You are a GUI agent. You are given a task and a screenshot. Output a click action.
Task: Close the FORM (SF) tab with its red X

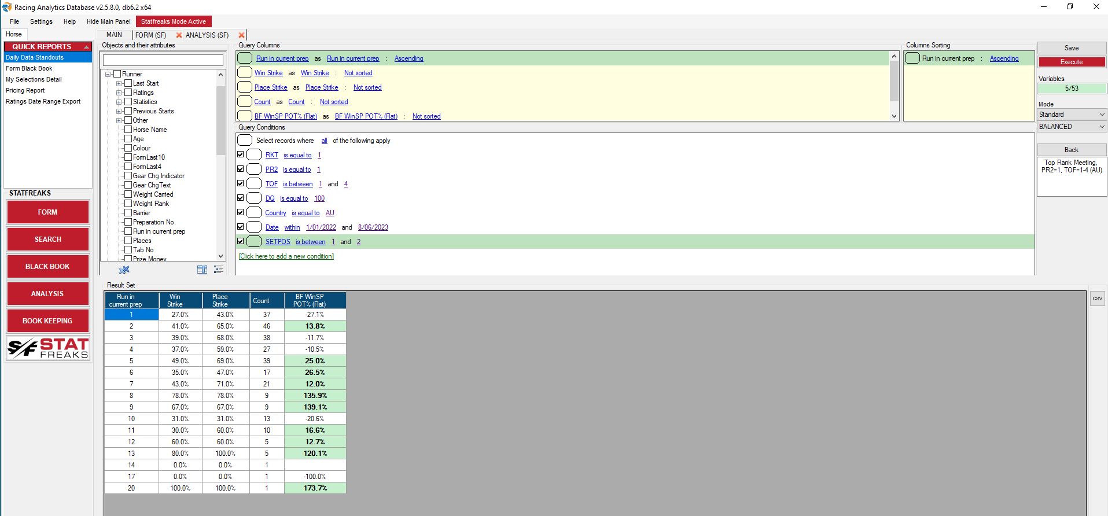[x=179, y=35]
